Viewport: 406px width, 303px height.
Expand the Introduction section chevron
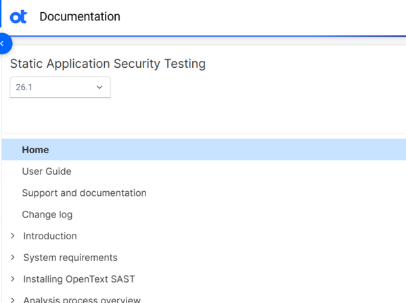point(12,236)
